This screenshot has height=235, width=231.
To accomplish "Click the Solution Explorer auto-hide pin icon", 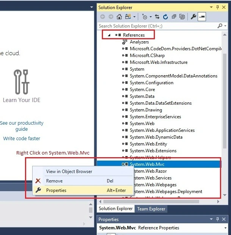I will coord(217,7).
